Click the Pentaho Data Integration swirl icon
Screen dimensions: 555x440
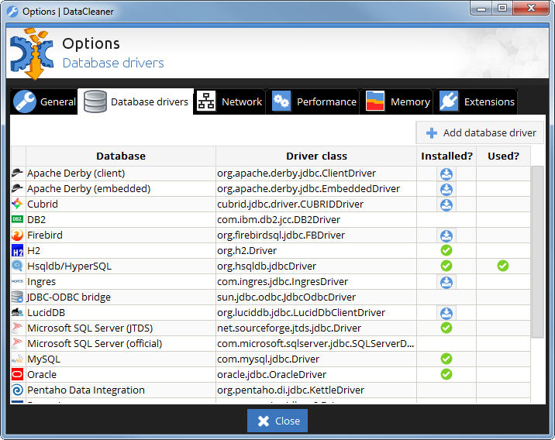click(17, 390)
